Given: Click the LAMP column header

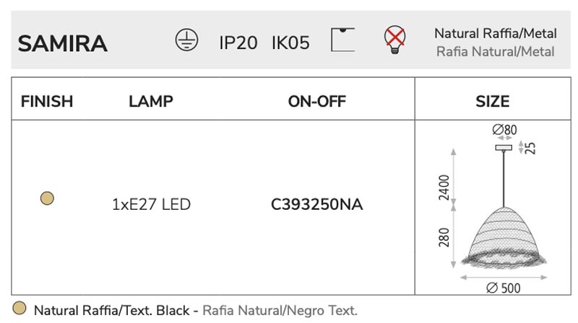Looking at the screenshot, I should point(151,102).
